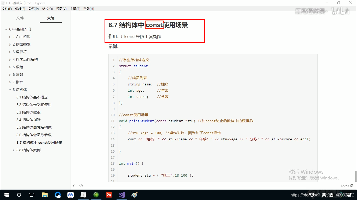Click code line string name; //姓名
This screenshot has height=200, width=357.
(148, 84)
